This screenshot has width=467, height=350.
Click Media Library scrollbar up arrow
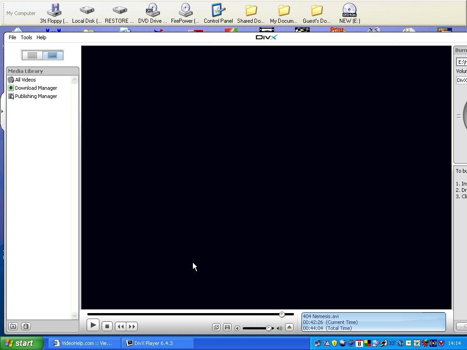click(x=74, y=79)
